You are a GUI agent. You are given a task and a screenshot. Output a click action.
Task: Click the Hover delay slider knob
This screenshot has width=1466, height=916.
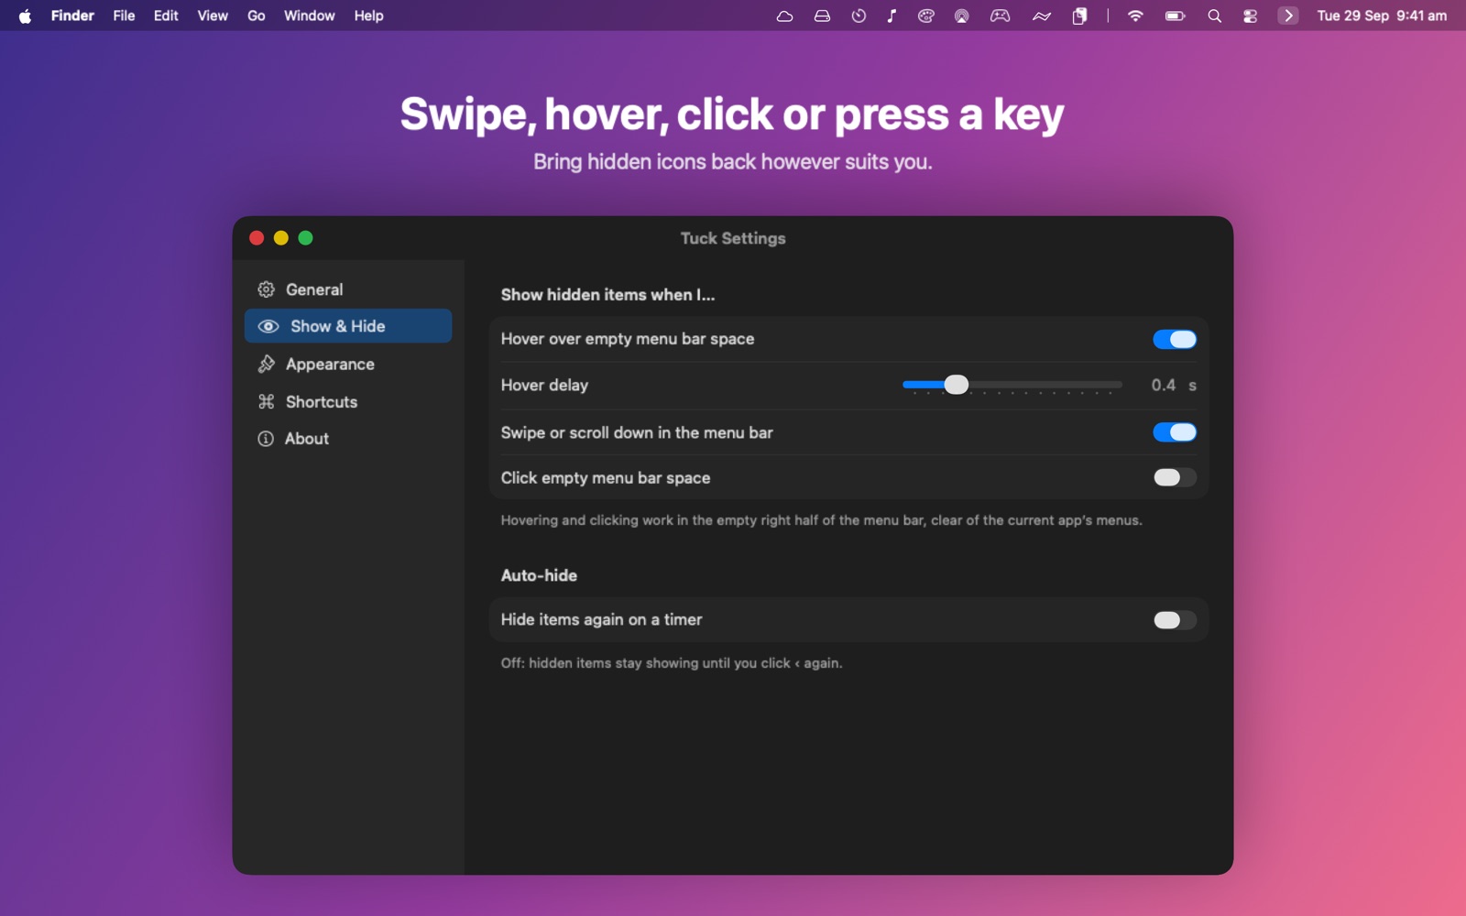[956, 385]
